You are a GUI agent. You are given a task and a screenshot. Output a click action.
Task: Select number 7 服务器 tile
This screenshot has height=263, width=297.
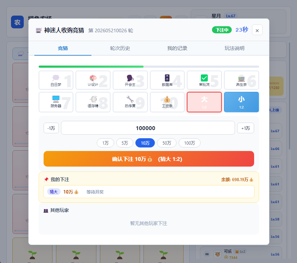pos(56,102)
